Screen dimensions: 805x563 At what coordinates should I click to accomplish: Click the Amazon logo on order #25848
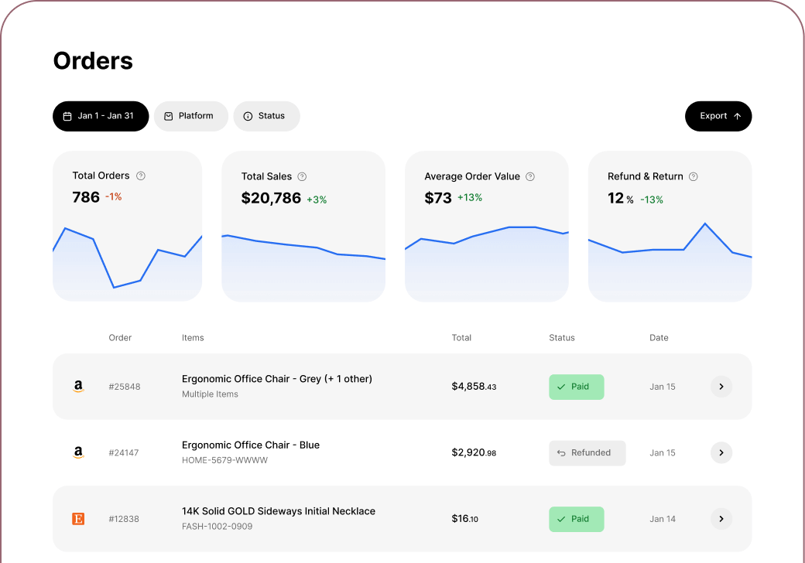(78, 387)
